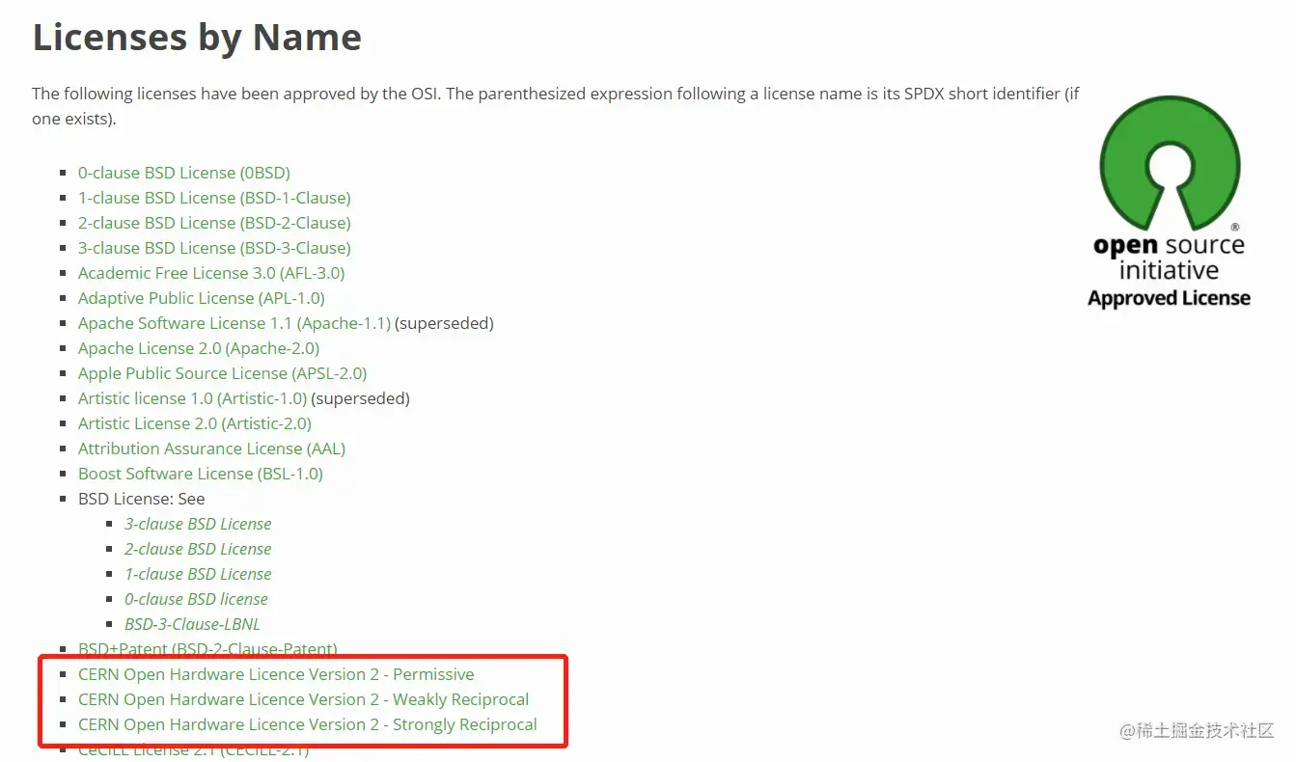
Task: Open Apple Public Source License (APSL-2.0)
Action: [223, 373]
